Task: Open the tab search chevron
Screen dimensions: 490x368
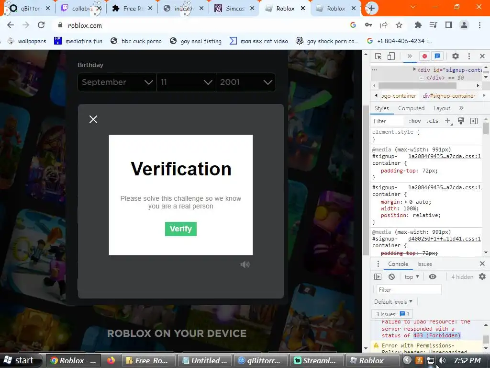Action: pyautogui.click(x=413, y=7)
